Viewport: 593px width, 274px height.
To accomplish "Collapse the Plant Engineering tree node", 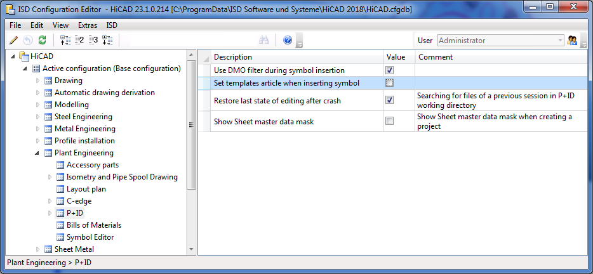I will [38, 153].
